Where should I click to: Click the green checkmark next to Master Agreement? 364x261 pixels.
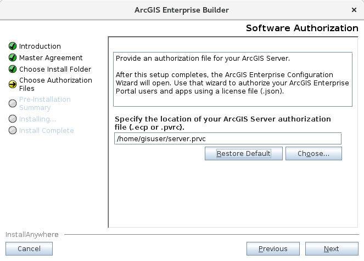pos(13,58)
